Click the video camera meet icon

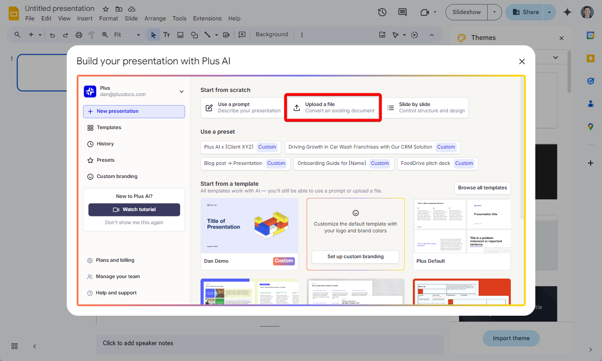[x=425, y=12]
